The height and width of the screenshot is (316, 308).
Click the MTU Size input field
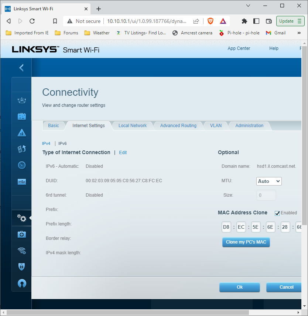click(266, 195)
